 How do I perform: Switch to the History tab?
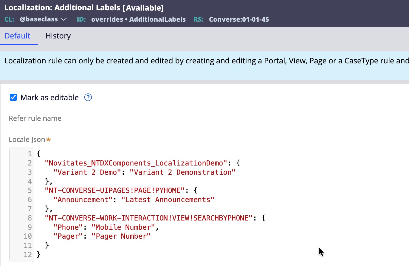pos(58,36)
